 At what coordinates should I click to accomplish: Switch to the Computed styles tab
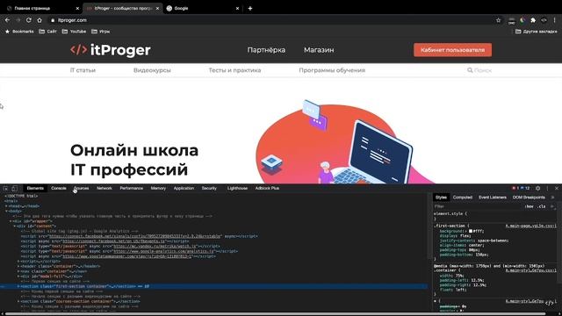pyautogui.click(x=463, y=197)
